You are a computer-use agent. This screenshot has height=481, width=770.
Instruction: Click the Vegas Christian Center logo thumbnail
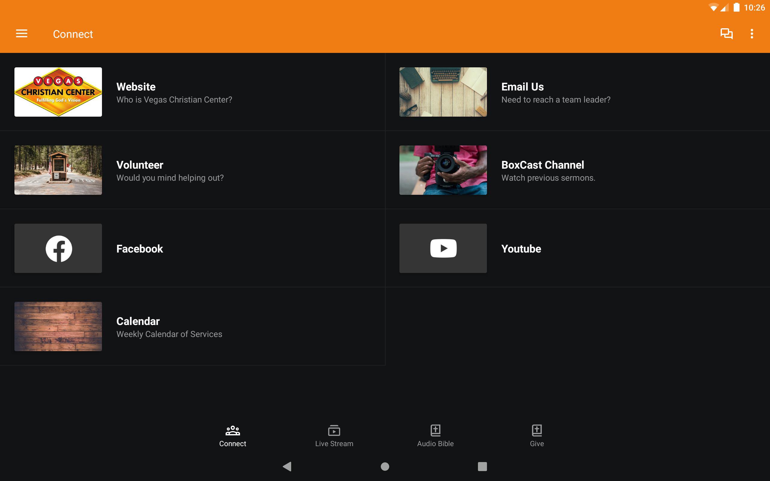(58, 92)
